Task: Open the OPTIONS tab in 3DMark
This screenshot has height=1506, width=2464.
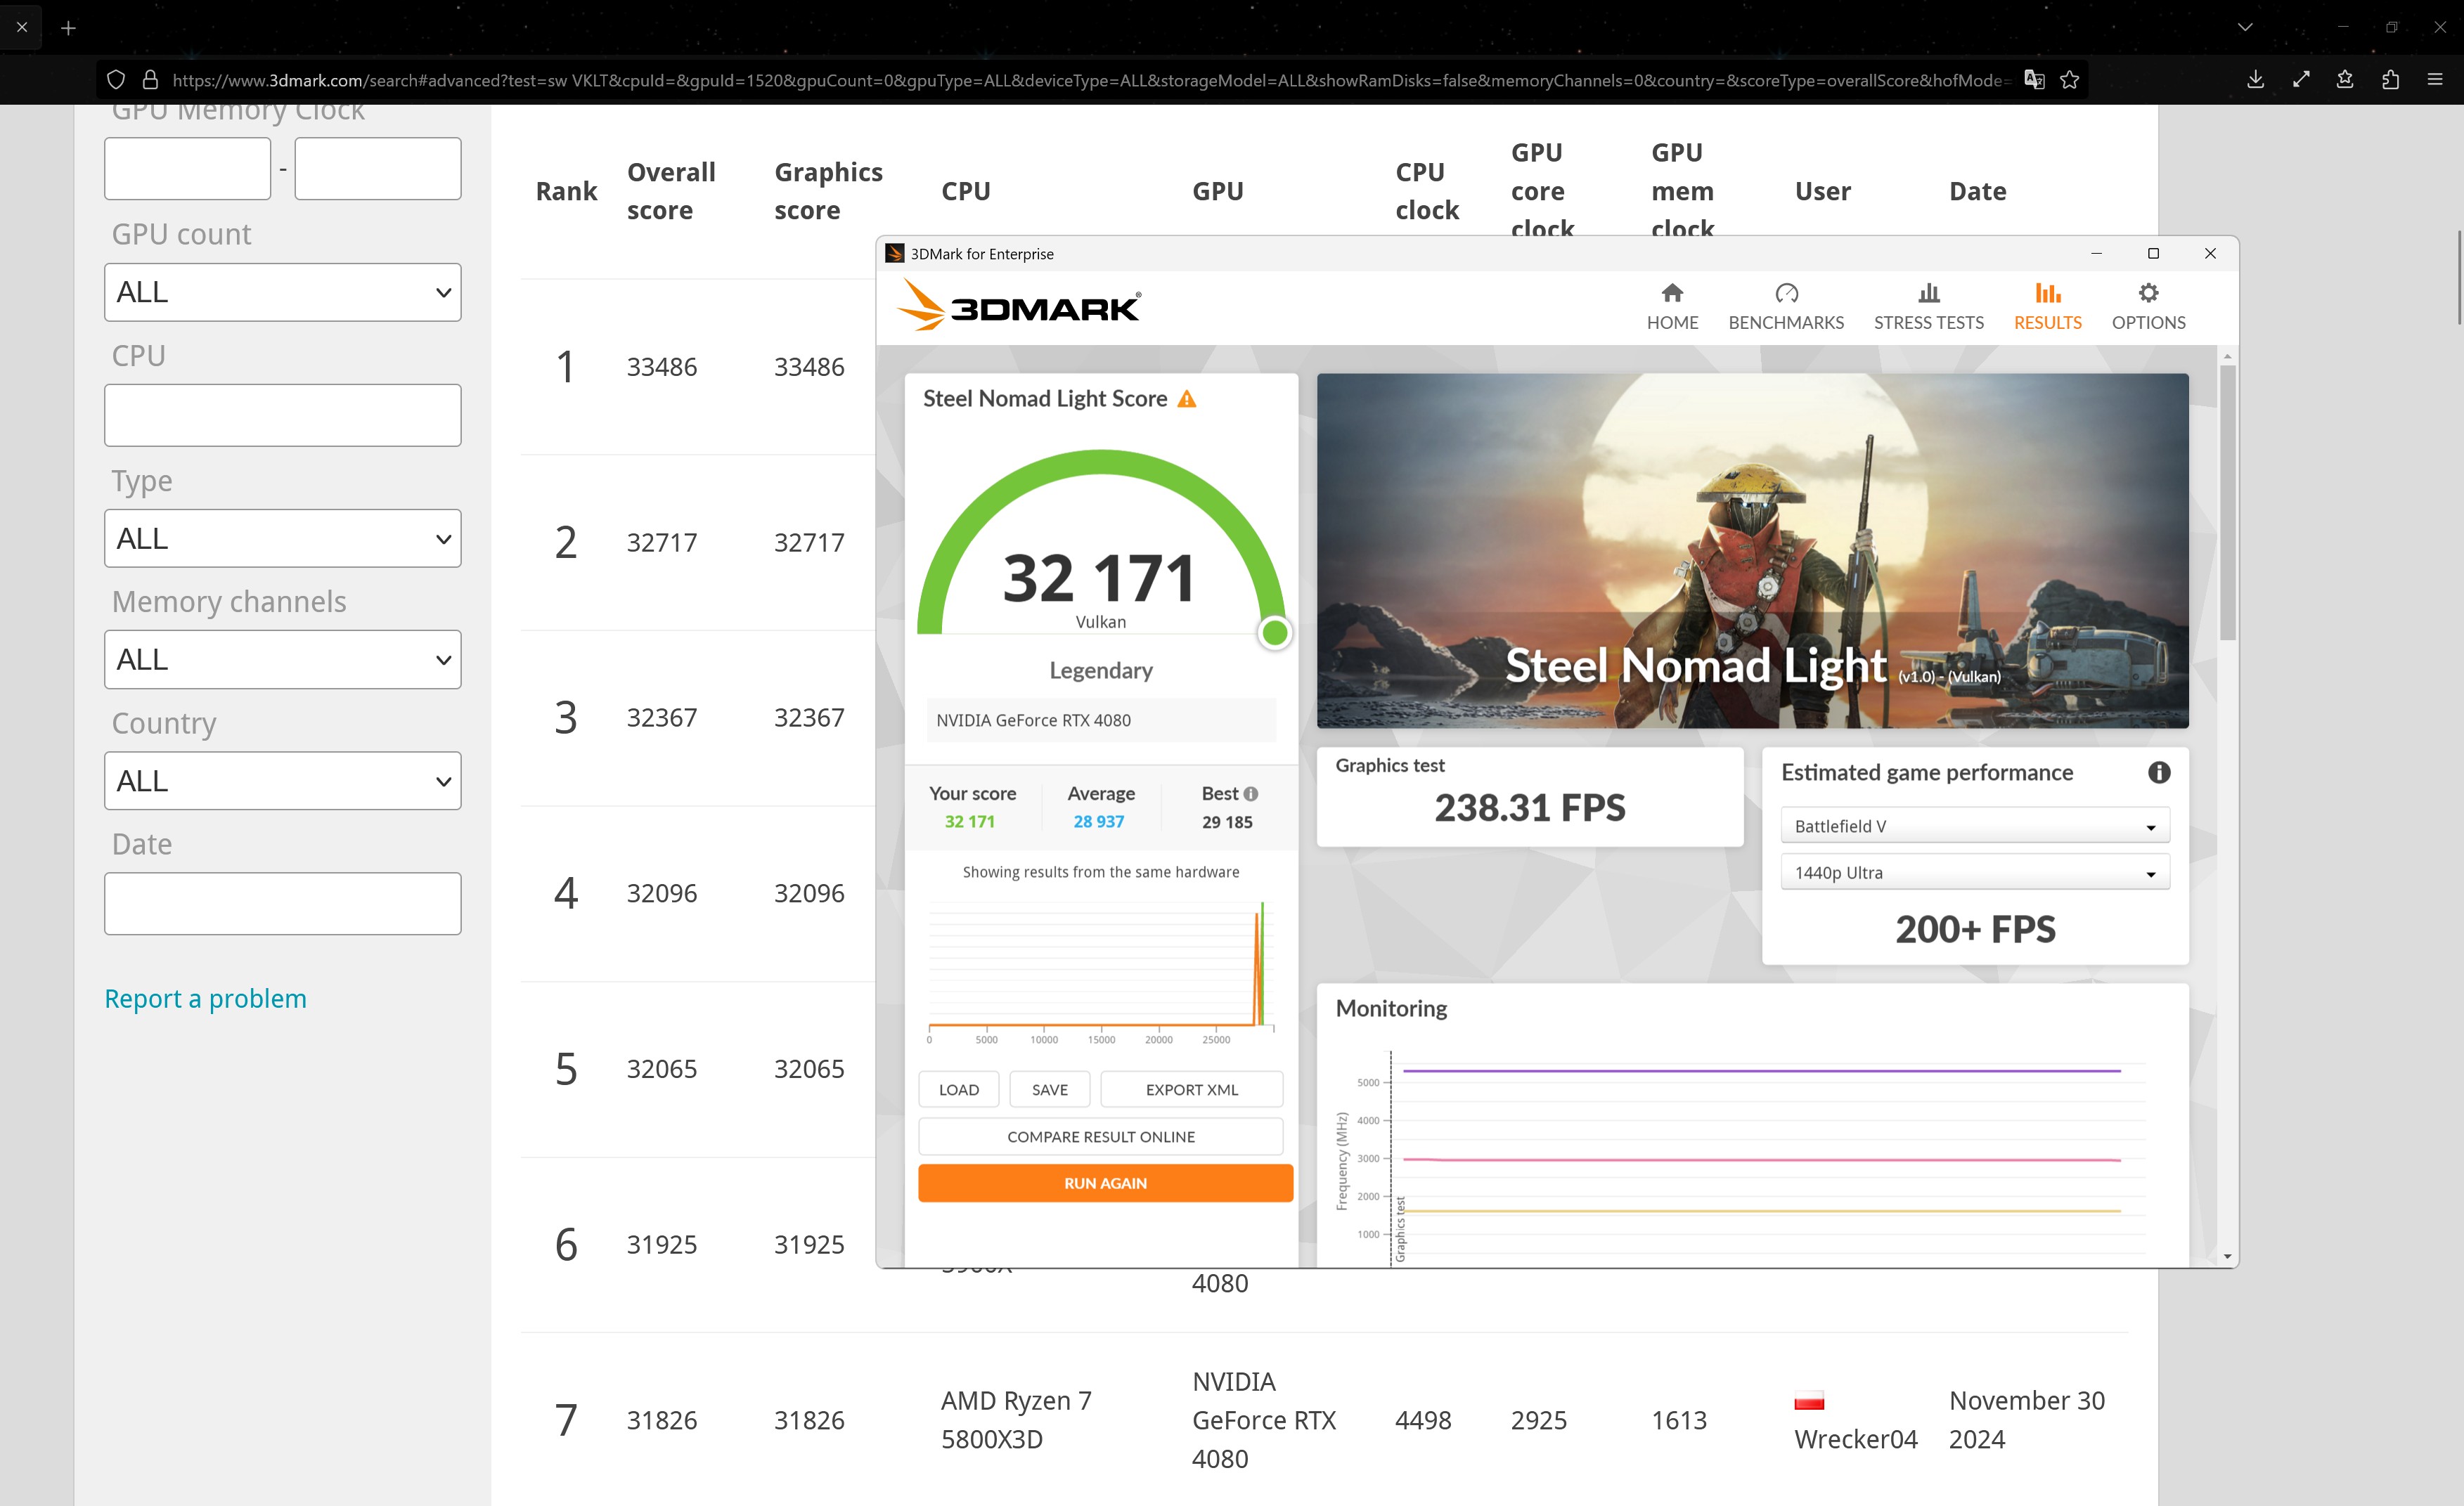Action: 2148,307
